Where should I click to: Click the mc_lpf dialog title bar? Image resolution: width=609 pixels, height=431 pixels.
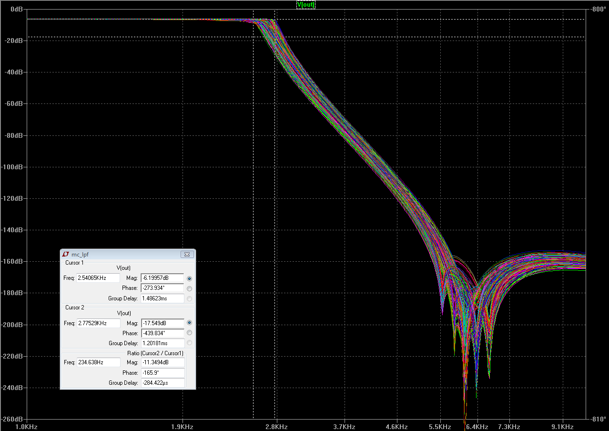pyautogui.click(x=124, y=255)
